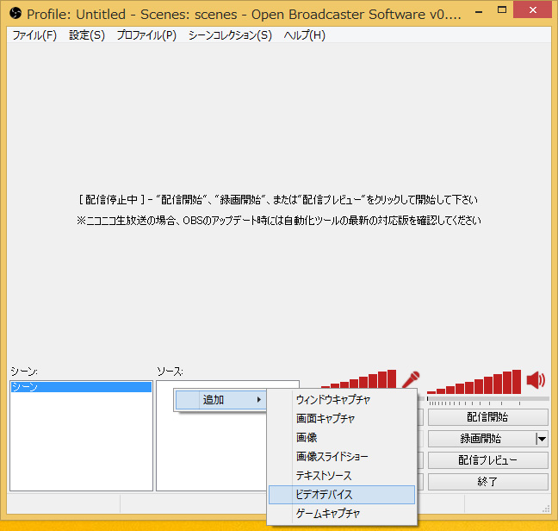558x531 pixels.
Task: Click the 配信プレビュー button
Action: click(x=488, y=460)
